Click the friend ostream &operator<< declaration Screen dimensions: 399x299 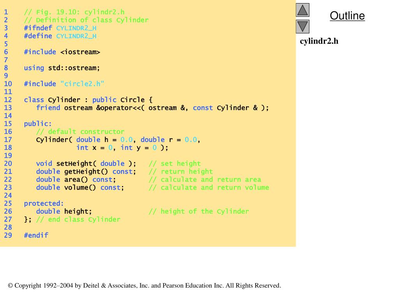coord(152,108)
